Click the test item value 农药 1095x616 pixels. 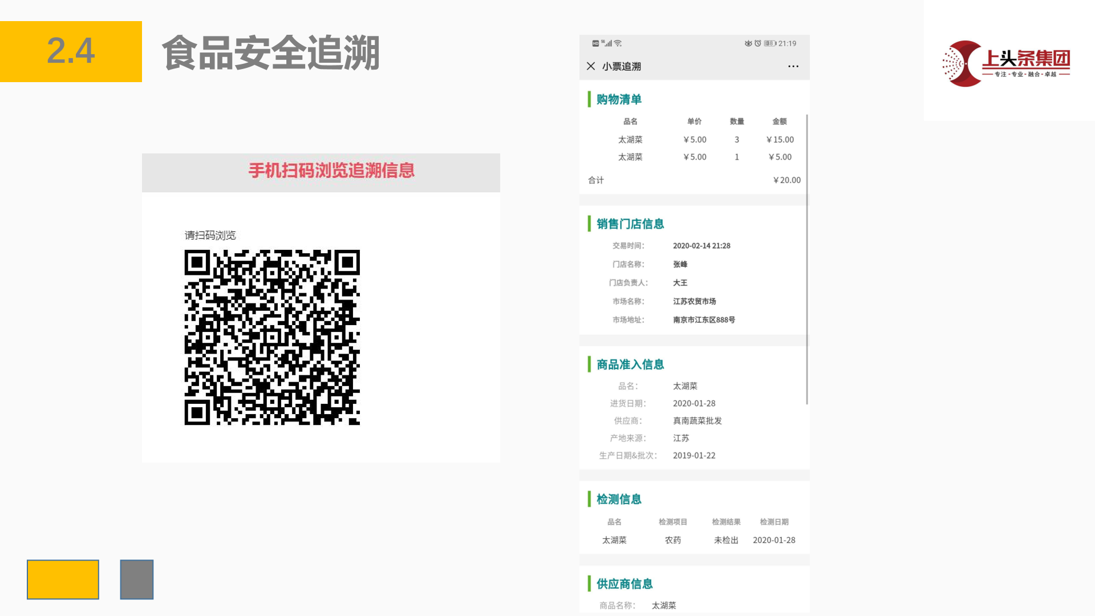click(673, 540)
